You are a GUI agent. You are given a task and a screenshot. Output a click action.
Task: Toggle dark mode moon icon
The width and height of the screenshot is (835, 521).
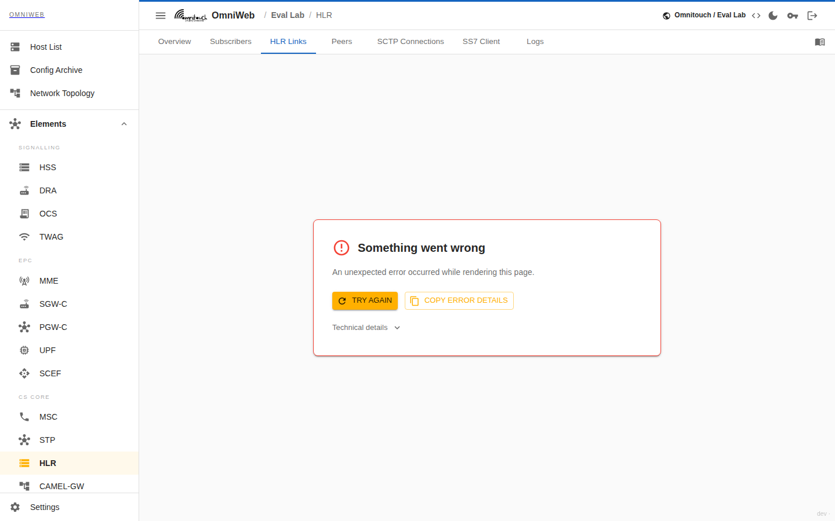pyautogui.click(x=773, y=16)
